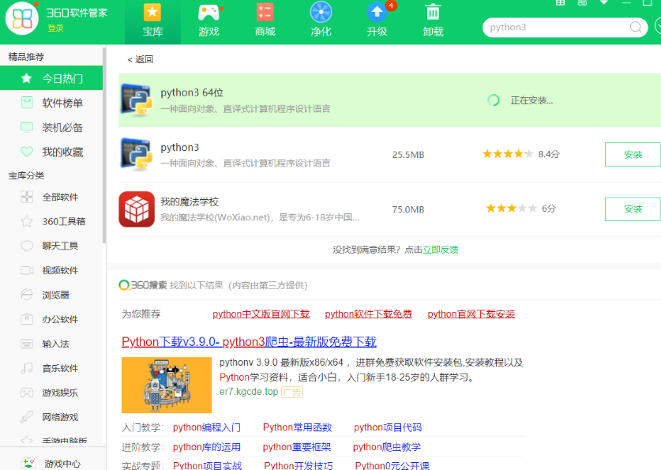Open the 音乐软件 category
661x470 pixels.
[51, 368]
